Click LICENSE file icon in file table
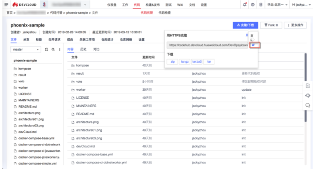 tap(73, 98)
